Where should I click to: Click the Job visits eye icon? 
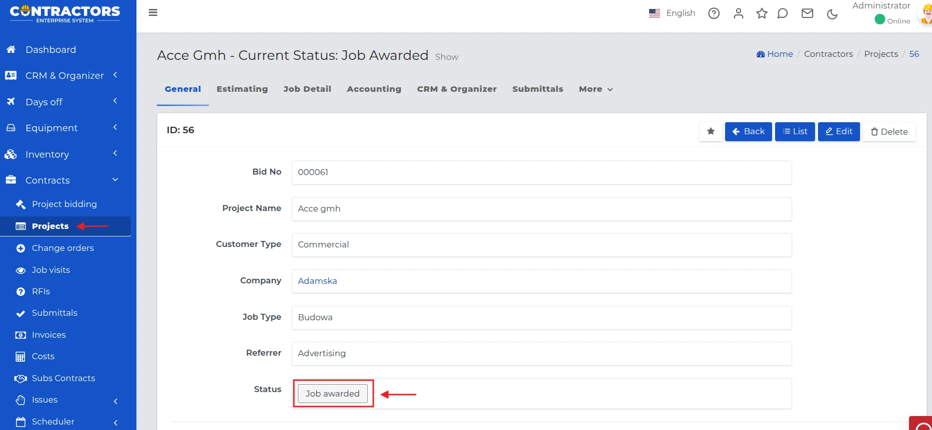click(x=20, y=270)
